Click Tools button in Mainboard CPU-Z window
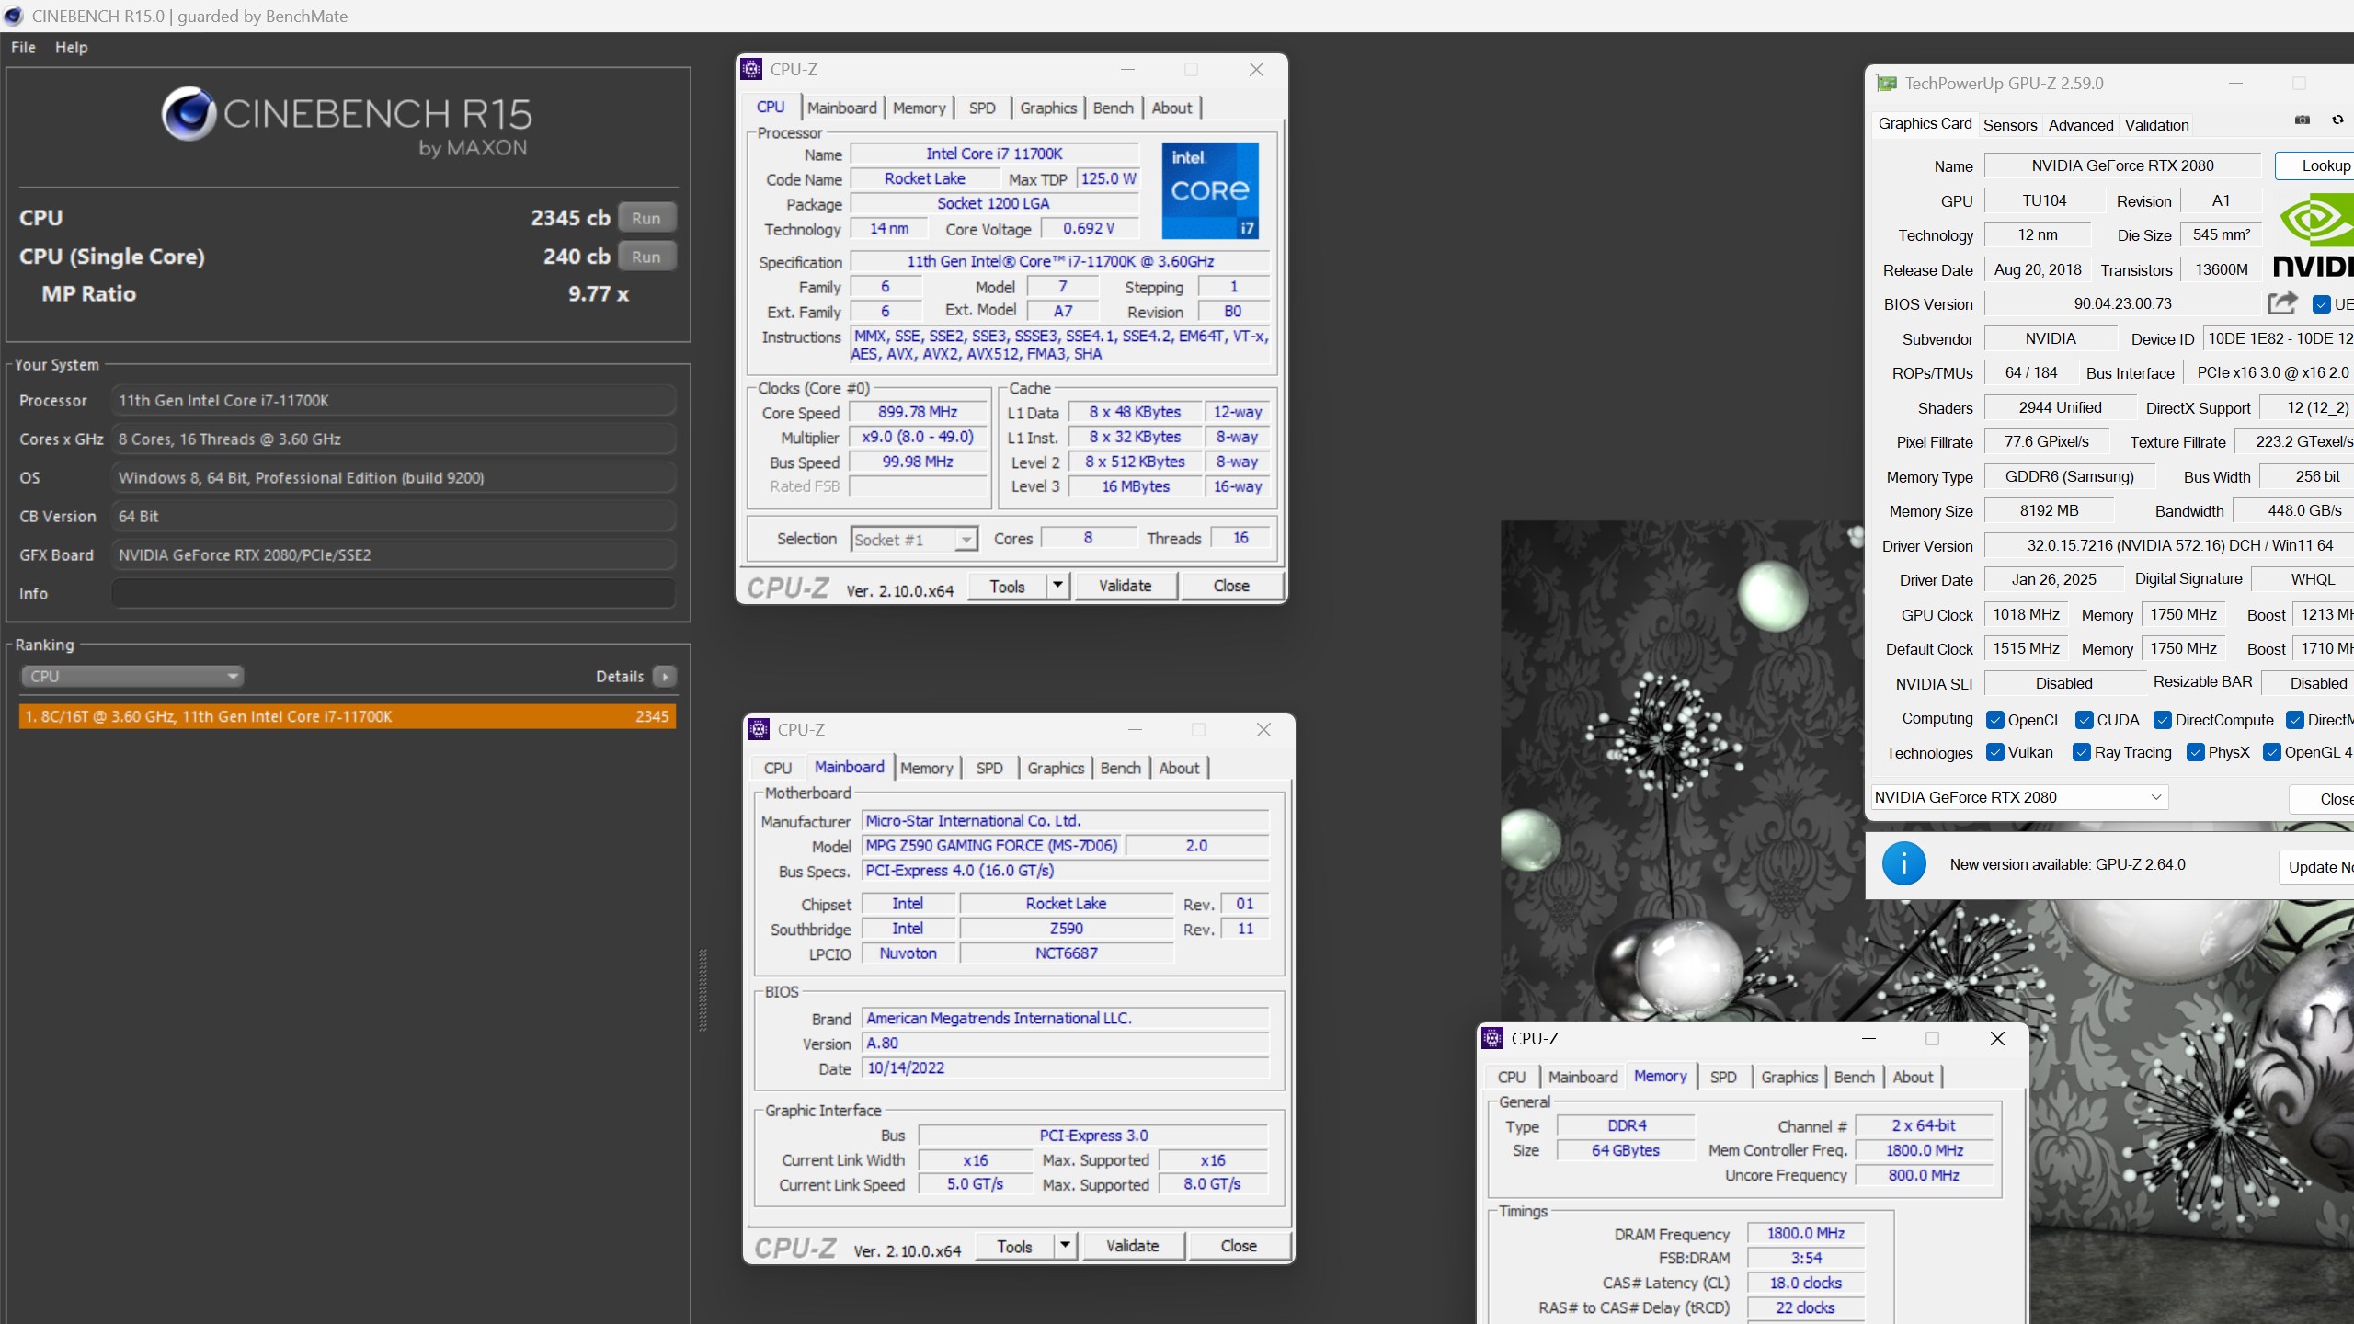This screenshot has height=1324, width=2354. (x=1014, y=1246)
